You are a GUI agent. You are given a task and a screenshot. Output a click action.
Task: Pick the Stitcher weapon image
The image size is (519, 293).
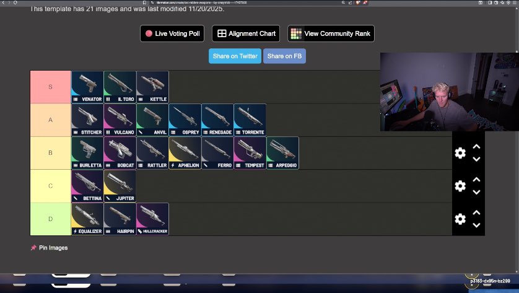[x=87, y=120]
